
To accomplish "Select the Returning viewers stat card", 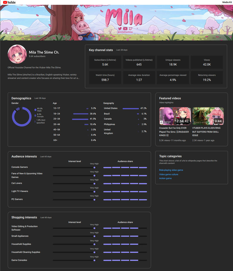I will [207, 78].
